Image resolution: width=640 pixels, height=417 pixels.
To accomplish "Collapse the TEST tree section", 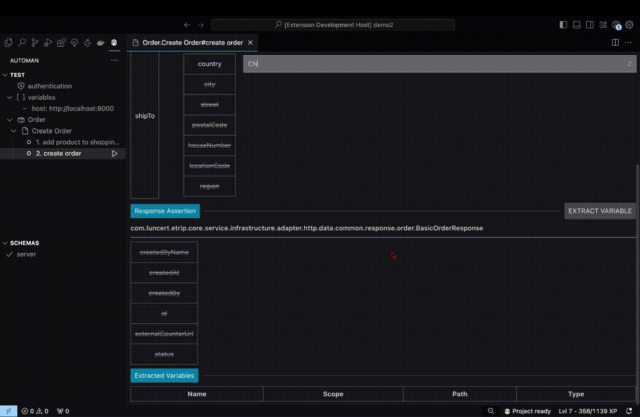I will [x=5, y=74].
